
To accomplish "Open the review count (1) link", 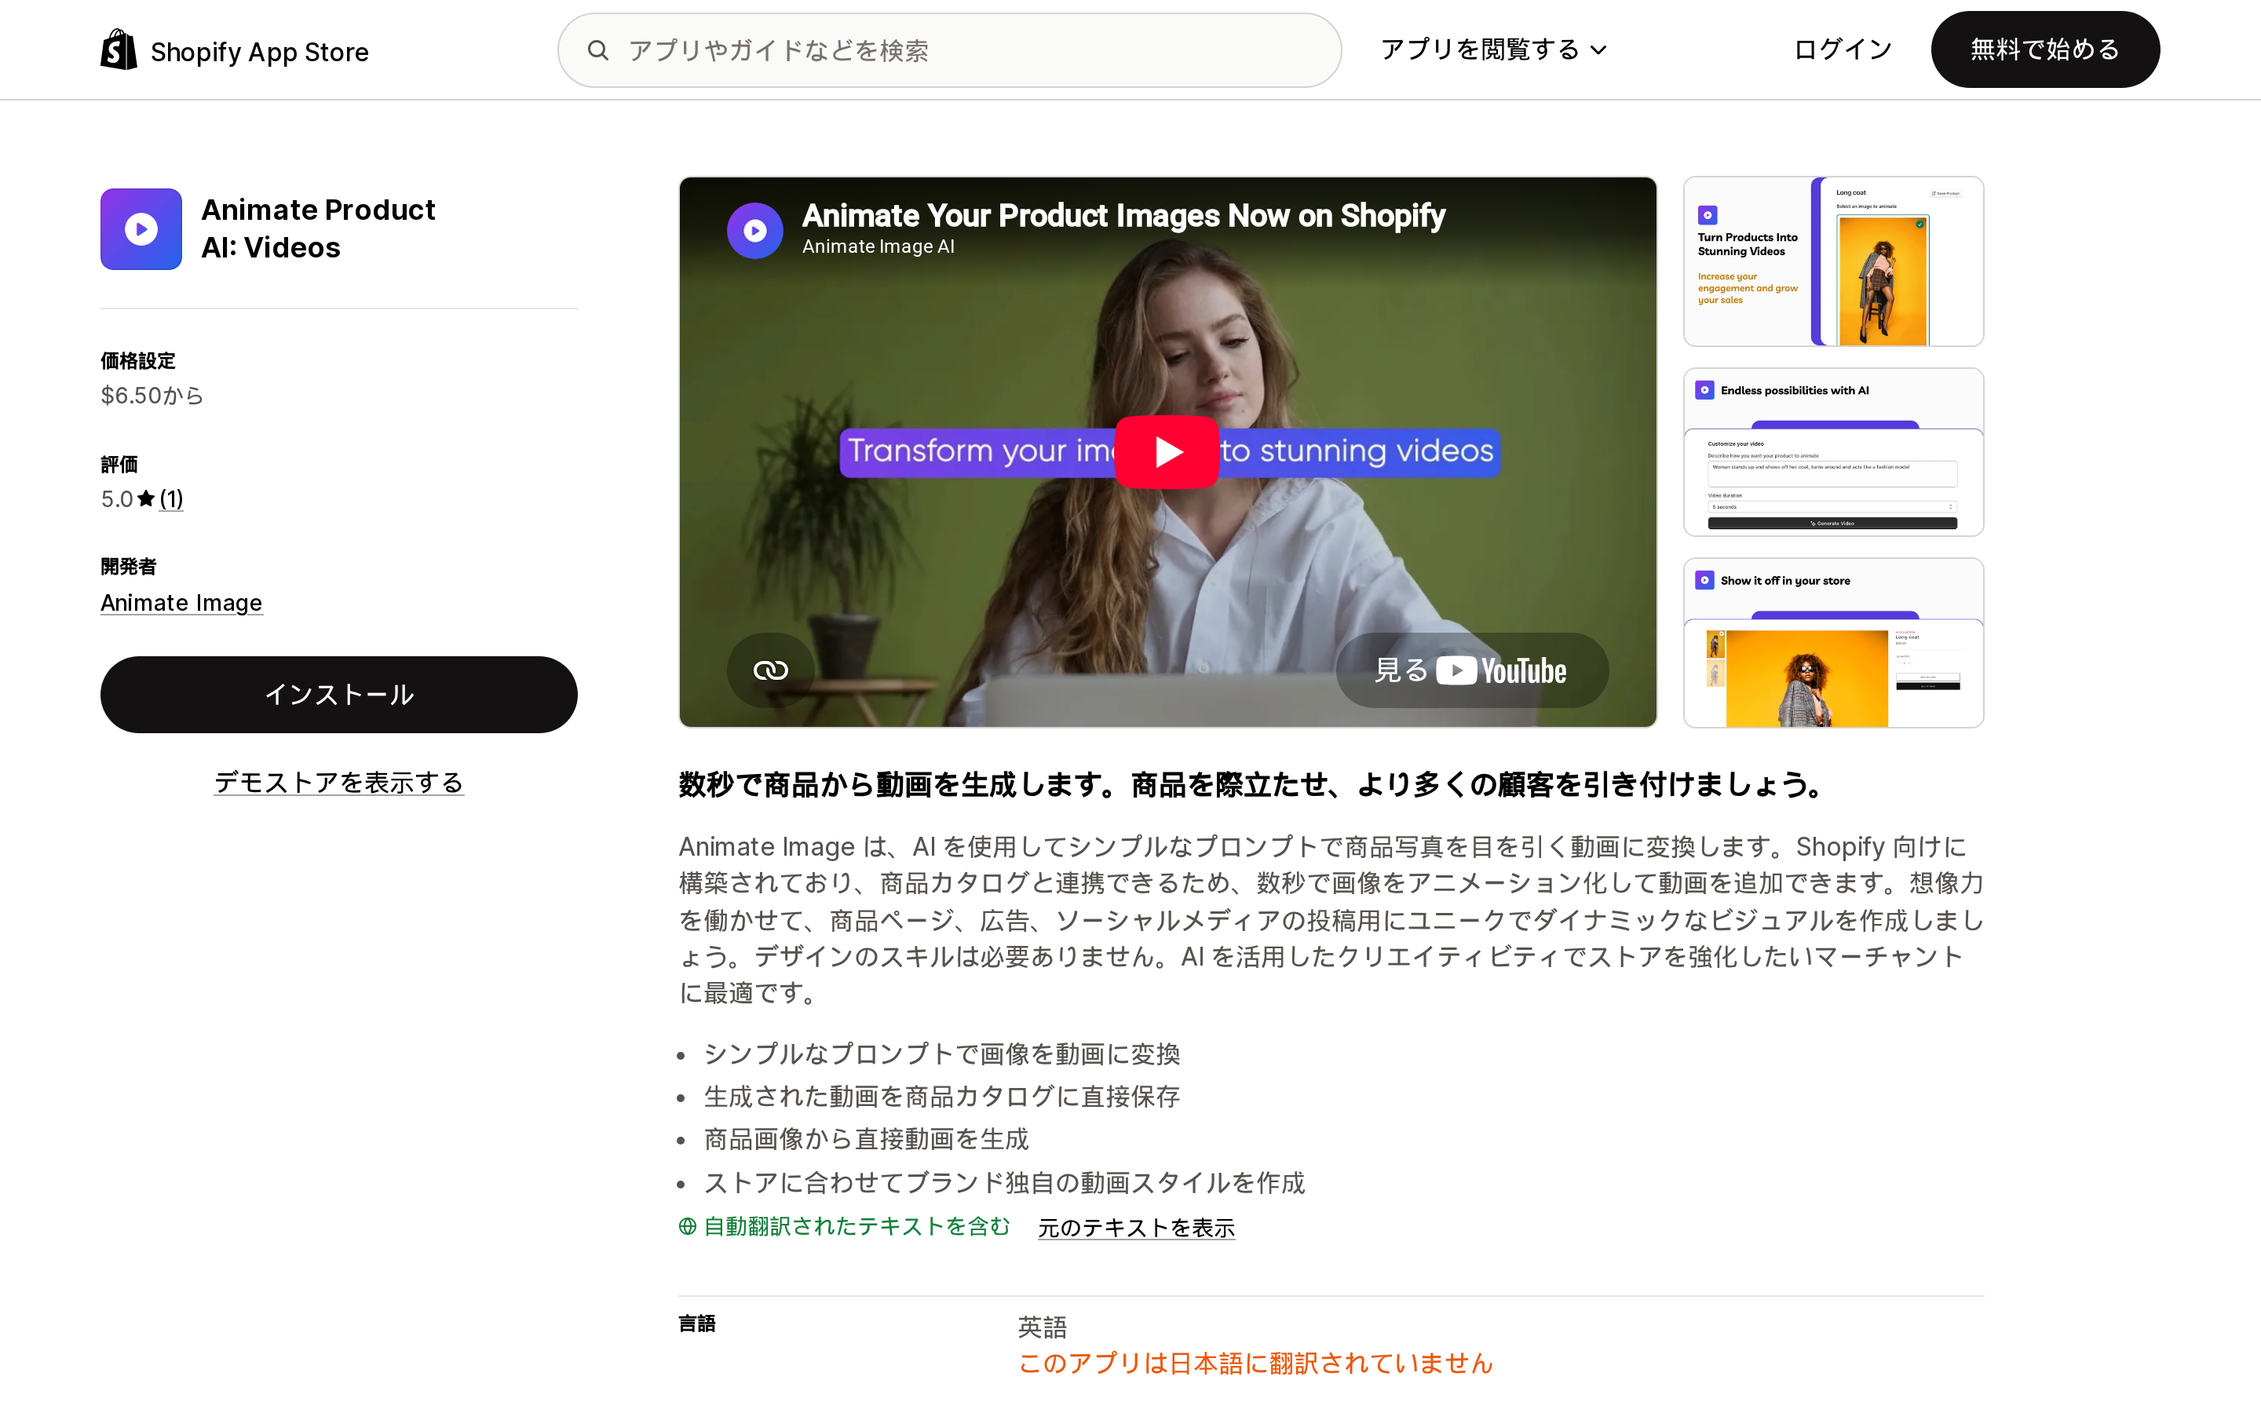I will pos(171,499).
